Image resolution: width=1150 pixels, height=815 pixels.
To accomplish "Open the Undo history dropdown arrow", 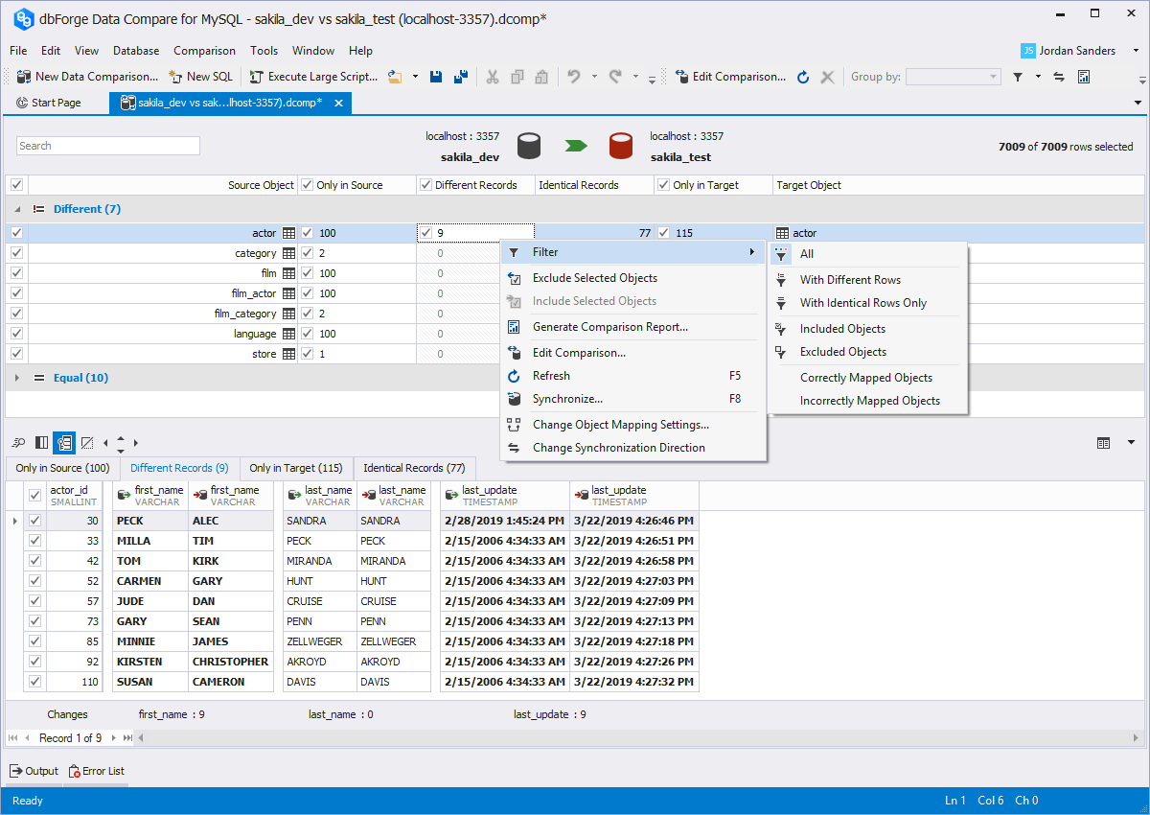I will click(594, 77).
